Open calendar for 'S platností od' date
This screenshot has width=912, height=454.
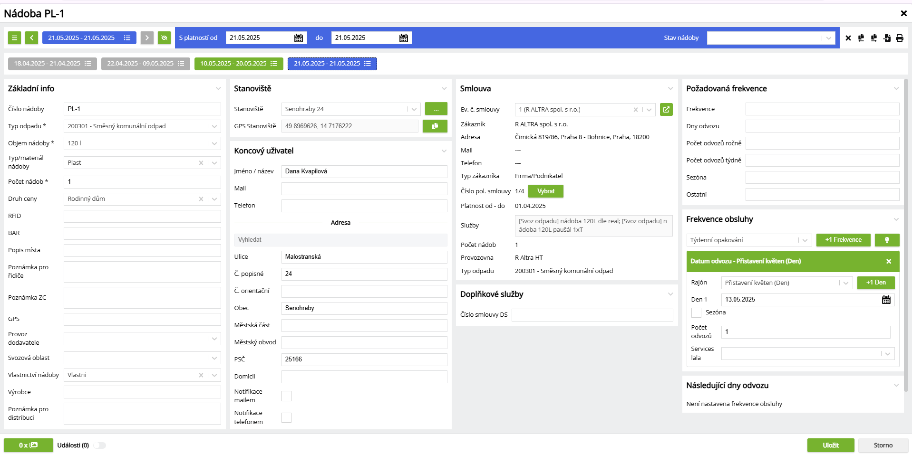tap(299, 38)
